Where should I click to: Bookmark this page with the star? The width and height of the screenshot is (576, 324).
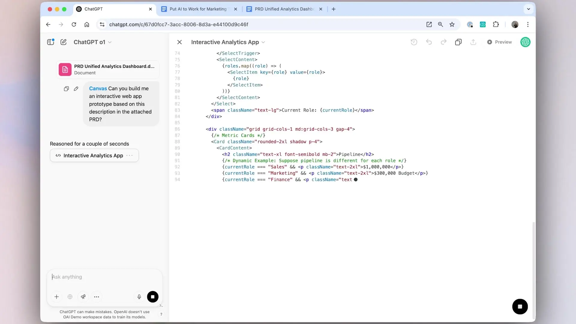point(452,25)
